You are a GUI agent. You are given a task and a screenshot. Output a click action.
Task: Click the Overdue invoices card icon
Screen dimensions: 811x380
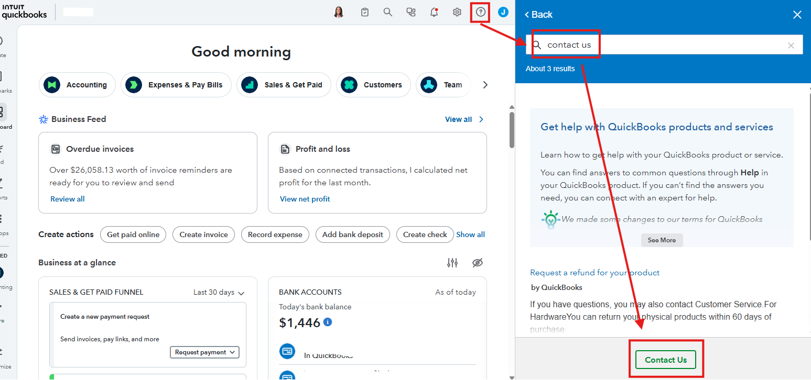click(55, 149)
